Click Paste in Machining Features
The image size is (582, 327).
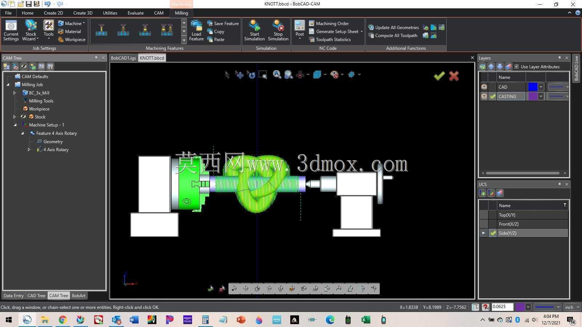pyautogui.click(x=216, y=40)
